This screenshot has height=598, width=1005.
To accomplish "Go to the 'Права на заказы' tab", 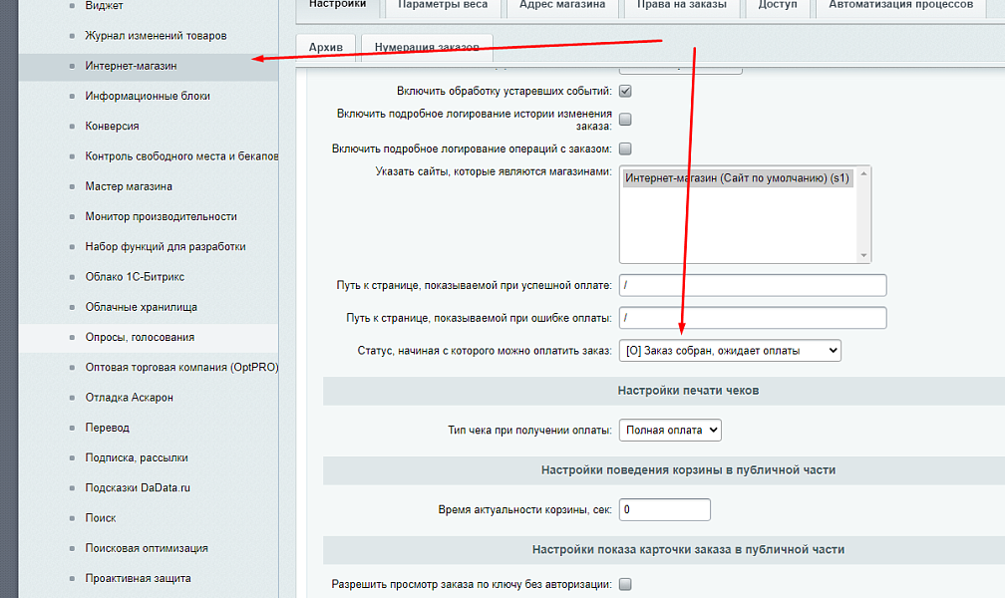I will point(683,5).
